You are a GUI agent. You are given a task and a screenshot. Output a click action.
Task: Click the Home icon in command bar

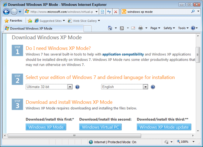click(110, 28)
